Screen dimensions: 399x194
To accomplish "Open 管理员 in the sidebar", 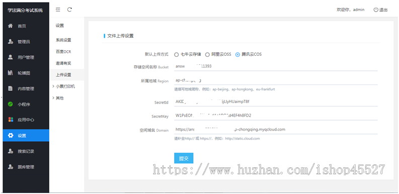I will click(24, 42).
